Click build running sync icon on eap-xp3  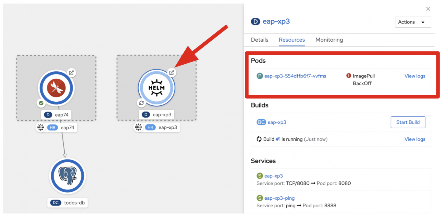[141, 103]
